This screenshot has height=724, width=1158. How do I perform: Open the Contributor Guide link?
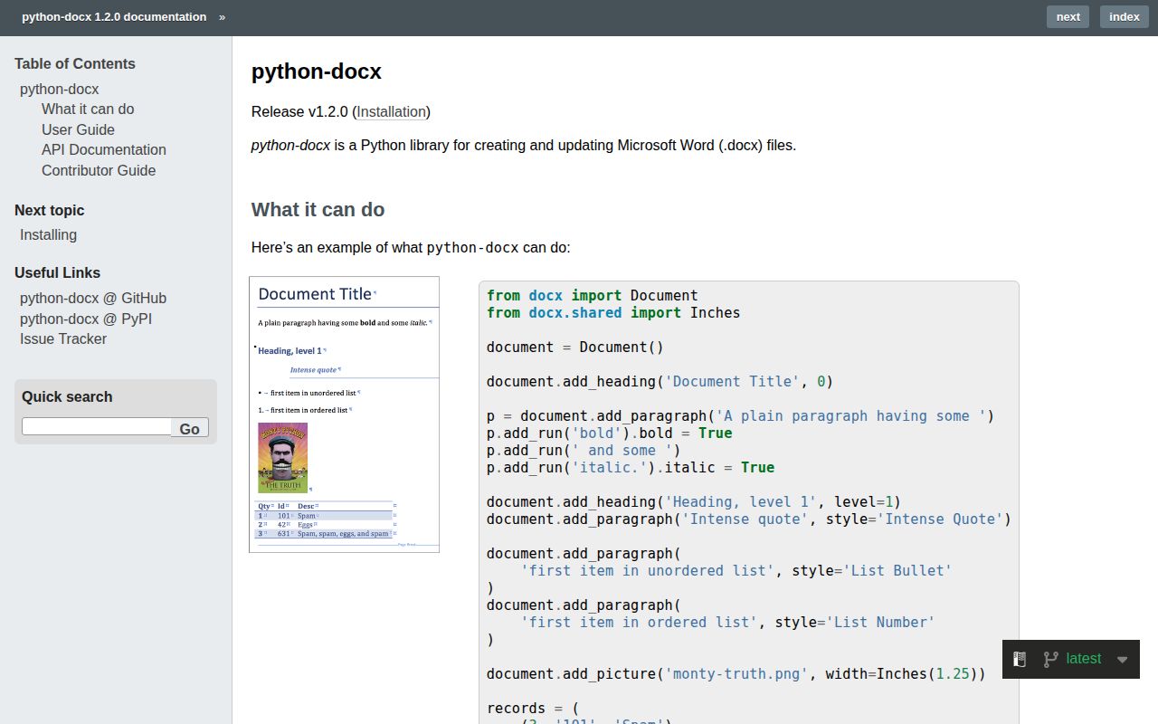tap(99, 170)
